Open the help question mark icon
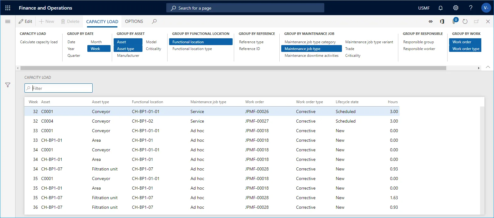This screenshot has height=218, width=494. [470, 8]
